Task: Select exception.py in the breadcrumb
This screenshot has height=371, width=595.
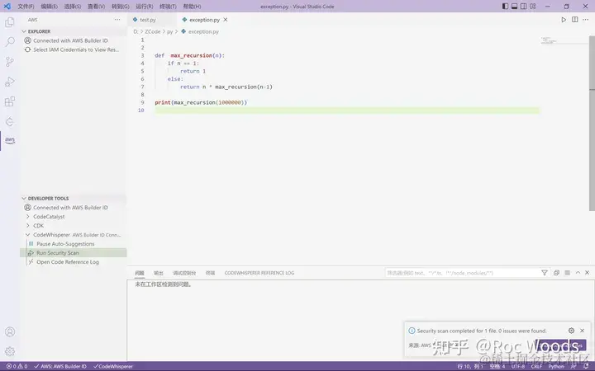Action: point(203,31)
